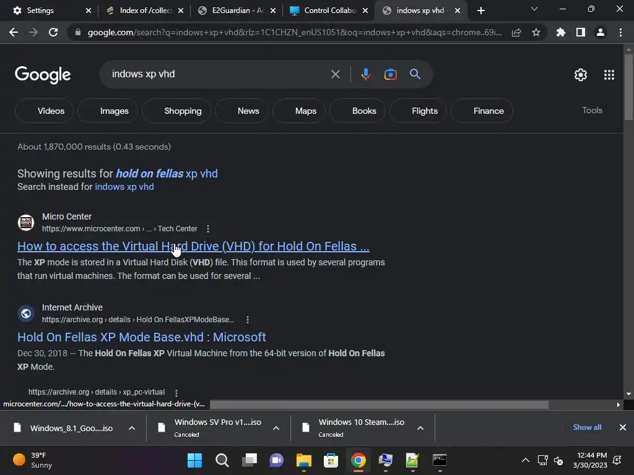Open more options for xp_pc-virtual result
634x475 pixels.
(176, 393)
